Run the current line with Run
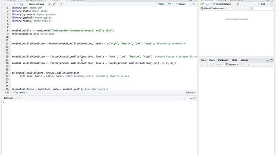Image resolution: width=276 pixels, height=155 pixels. pos(160,4)
